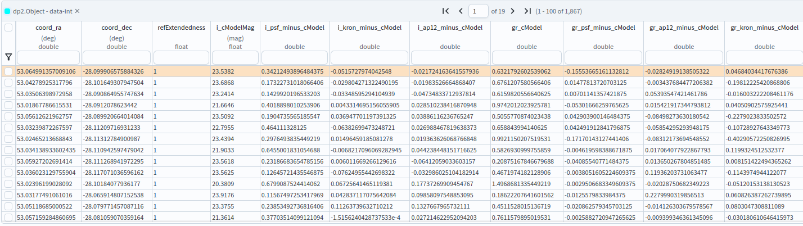Screen dimensions: 803x226
Task: Focus the i_cModelMag filter input
Action: pos(236,57)
